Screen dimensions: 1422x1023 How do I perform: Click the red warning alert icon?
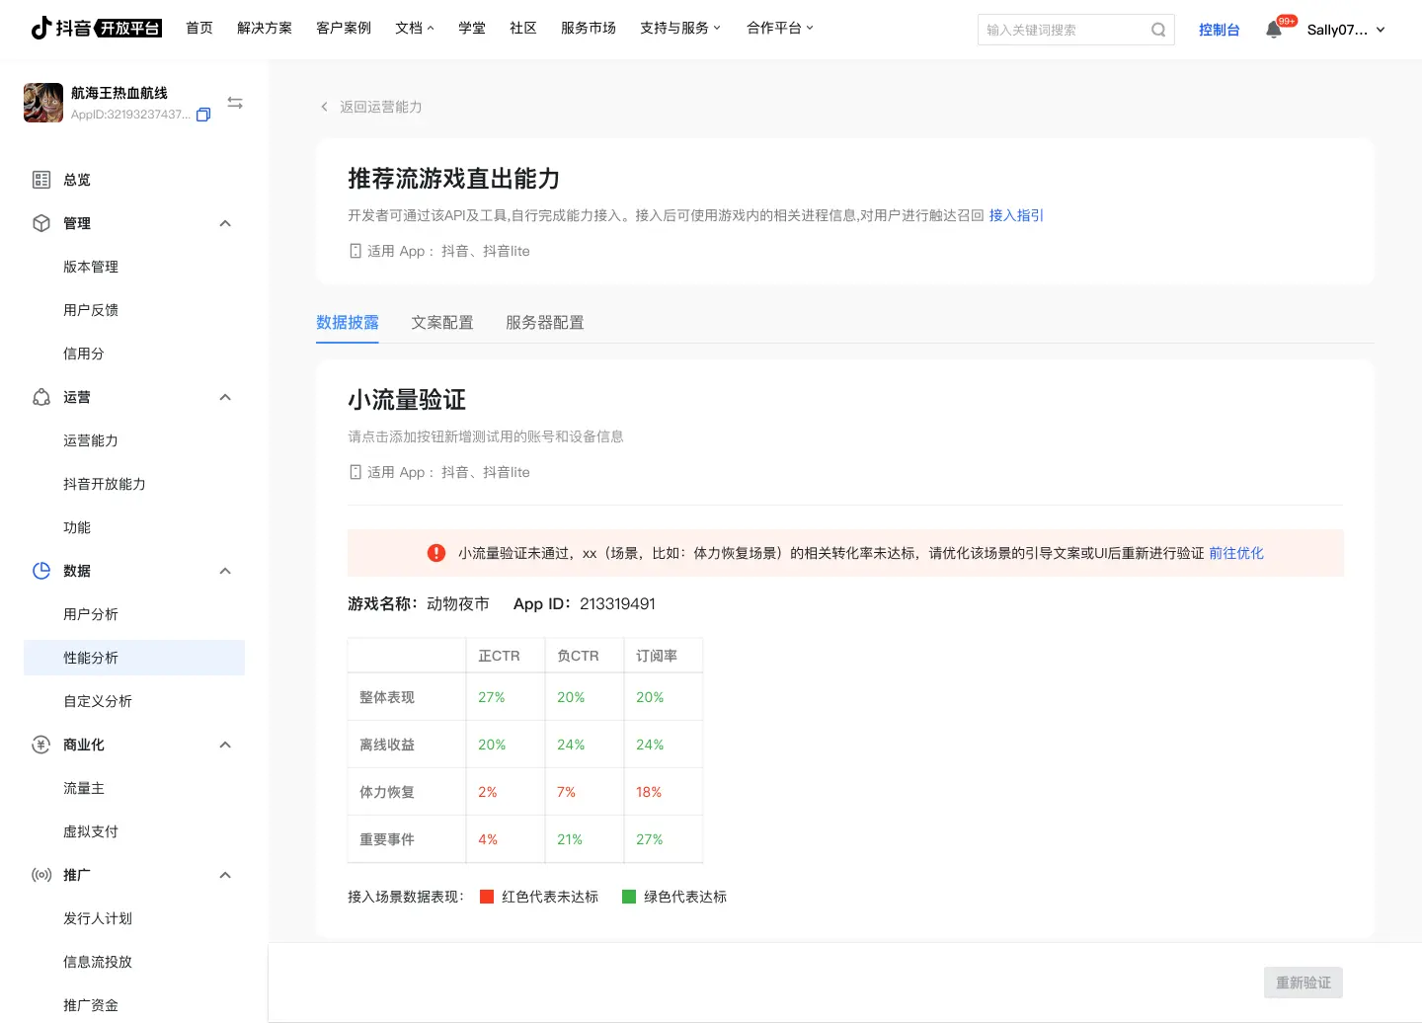tap(436, 553)
